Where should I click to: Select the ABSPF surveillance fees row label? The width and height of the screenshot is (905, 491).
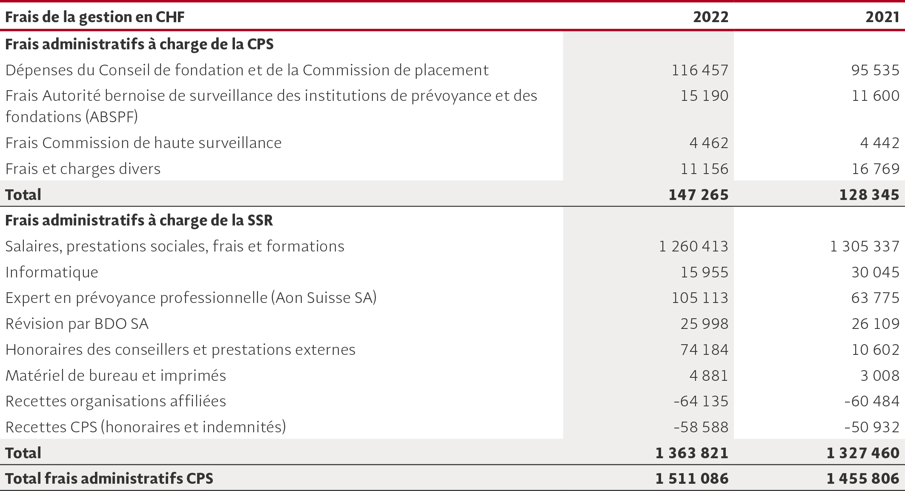pyautogui.click(x=271, y=106)
